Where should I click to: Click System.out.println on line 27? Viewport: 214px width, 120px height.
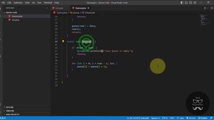(88, 51)
